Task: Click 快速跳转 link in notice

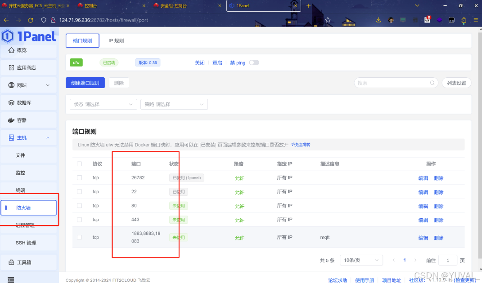Action: 301,145
